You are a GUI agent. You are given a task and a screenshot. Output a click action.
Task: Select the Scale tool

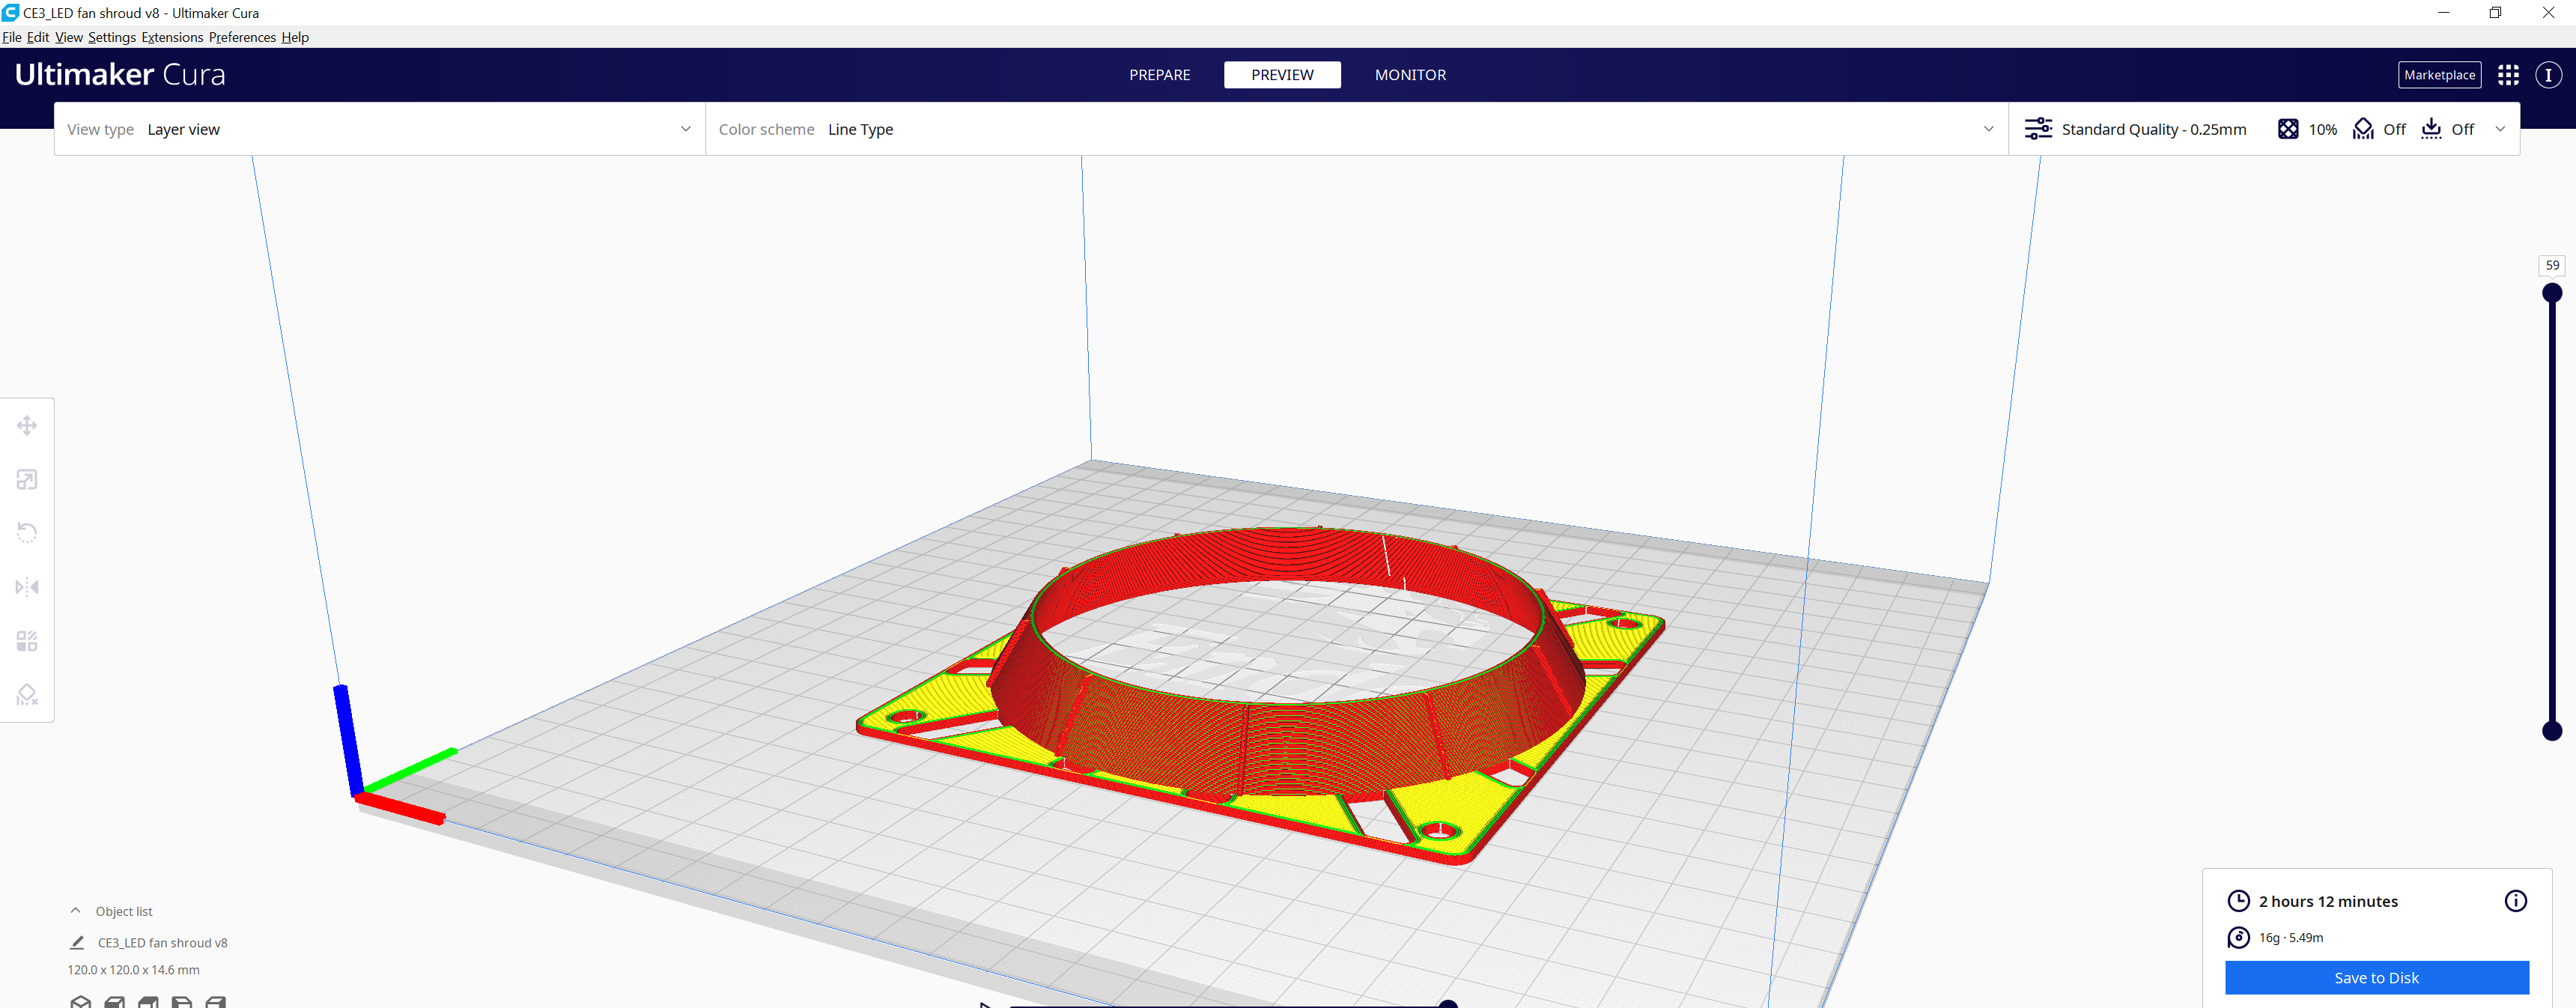27,479
